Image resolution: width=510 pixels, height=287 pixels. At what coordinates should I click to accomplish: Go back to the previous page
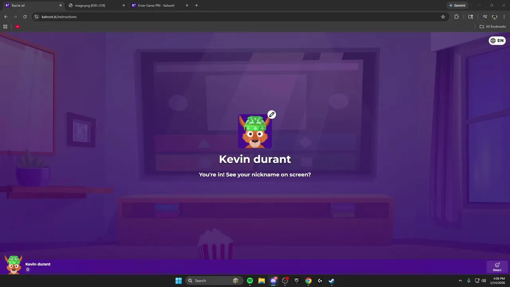(x=6, y=17)
